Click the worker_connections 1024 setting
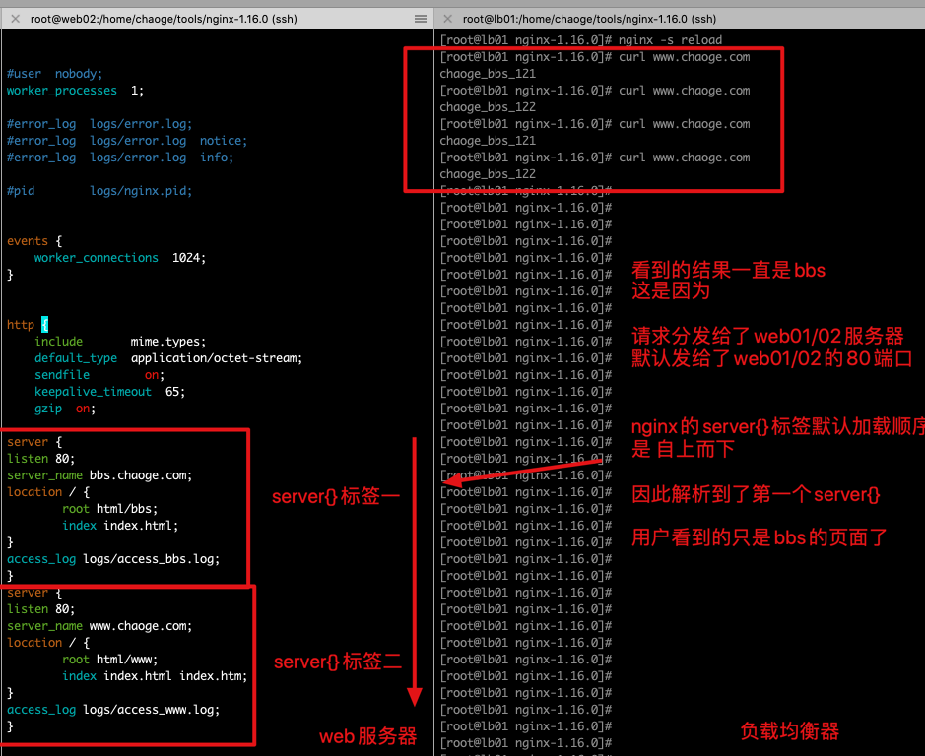Image resolution: width=925 pixels, height=756 pixels. (120, 258)
